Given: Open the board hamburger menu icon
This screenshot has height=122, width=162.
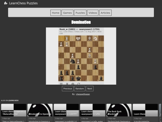Looking at the screenshot, I should (61, 84).
